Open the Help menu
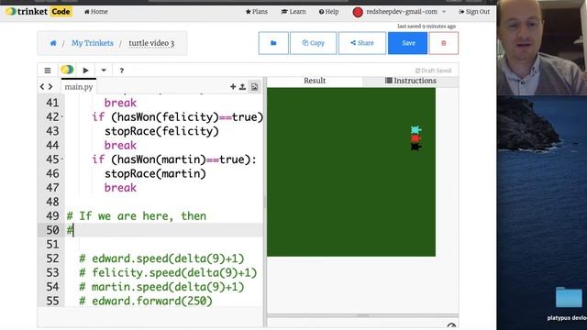 [x=328, y=12]
